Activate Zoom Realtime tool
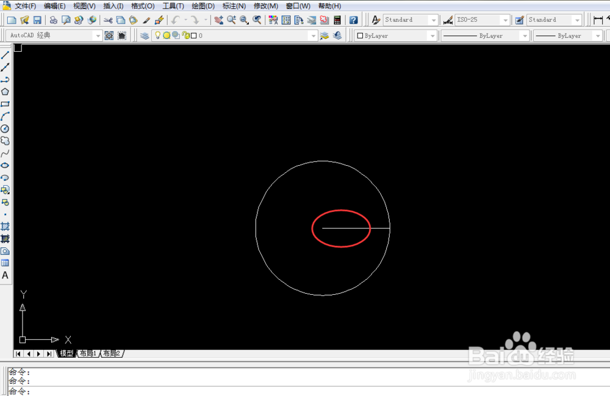 click(x=231, y=20)
